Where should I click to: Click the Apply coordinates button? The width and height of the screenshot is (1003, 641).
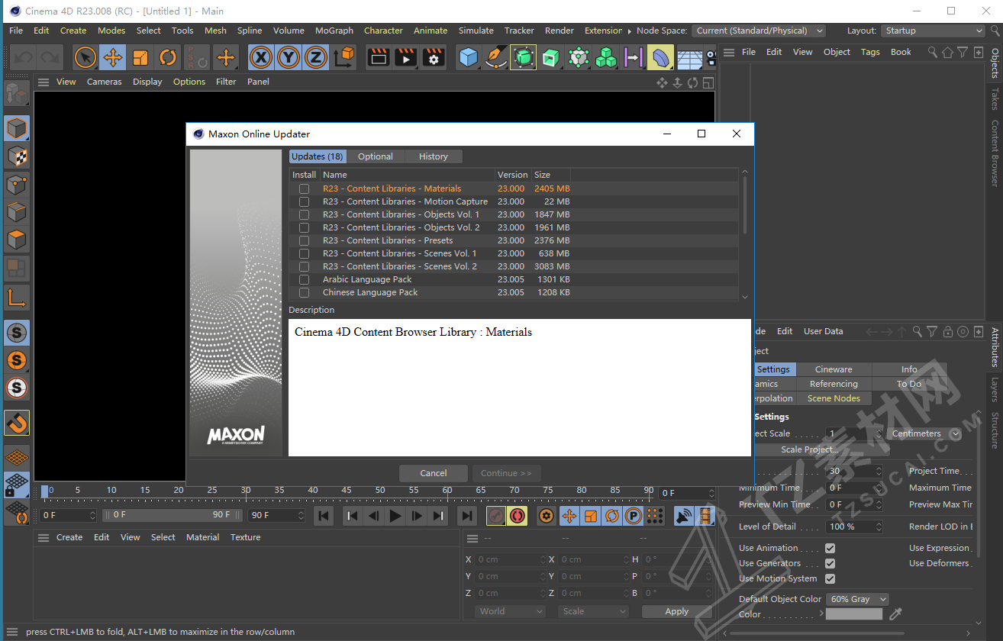click(x=677, y=611)
